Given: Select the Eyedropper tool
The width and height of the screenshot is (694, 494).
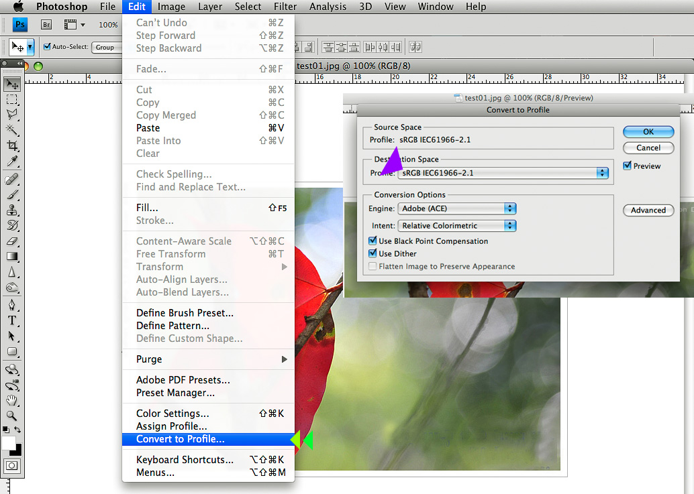Looking at the screenshot, I should [12, 162].
